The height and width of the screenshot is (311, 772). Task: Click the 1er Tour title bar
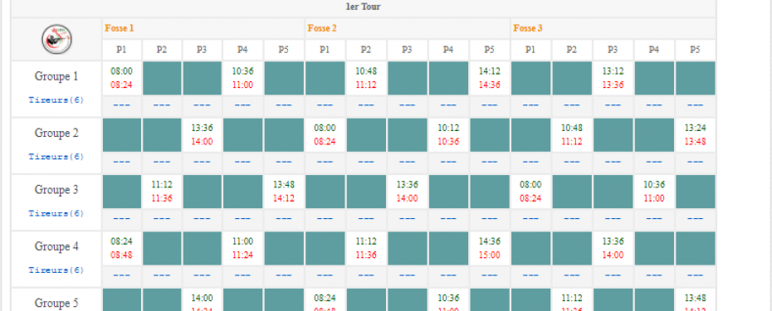[x=364, y=7]
